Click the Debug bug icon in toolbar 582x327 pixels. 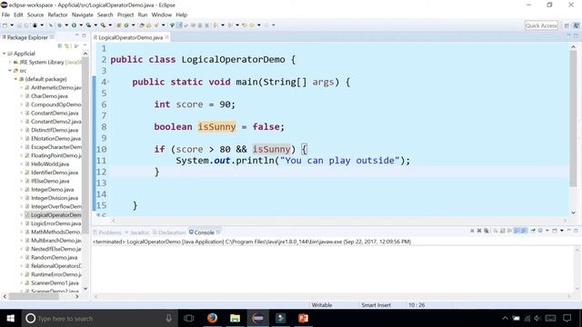click(x=59, y=25)
